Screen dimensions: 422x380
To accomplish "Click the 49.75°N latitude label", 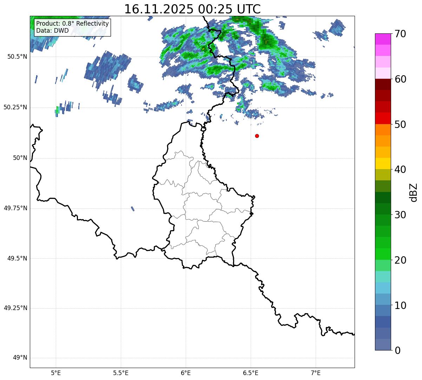I will [x=15, y=208].
